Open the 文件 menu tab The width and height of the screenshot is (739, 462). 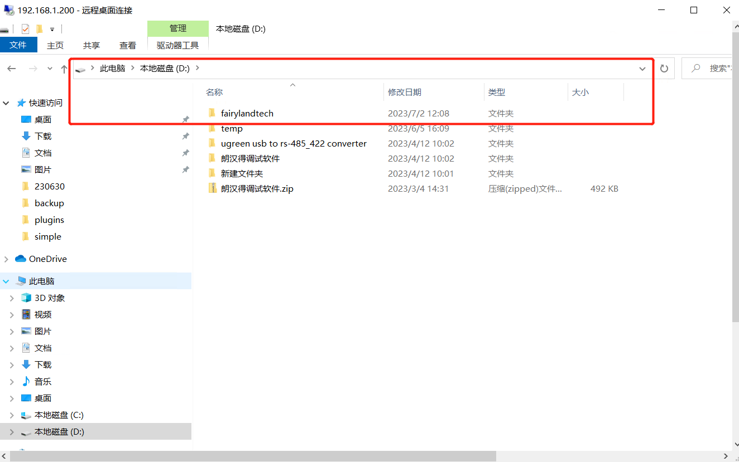click(x=18, y=45)
